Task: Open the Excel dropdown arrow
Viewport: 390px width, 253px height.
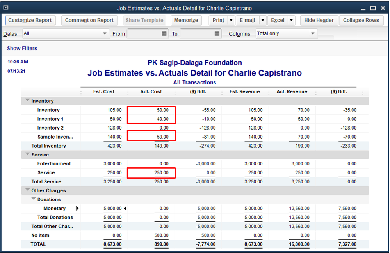Action: [x=291, y=20]
